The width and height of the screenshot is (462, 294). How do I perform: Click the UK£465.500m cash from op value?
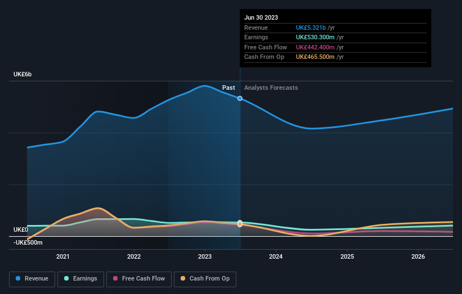click(x=315, y=57)
